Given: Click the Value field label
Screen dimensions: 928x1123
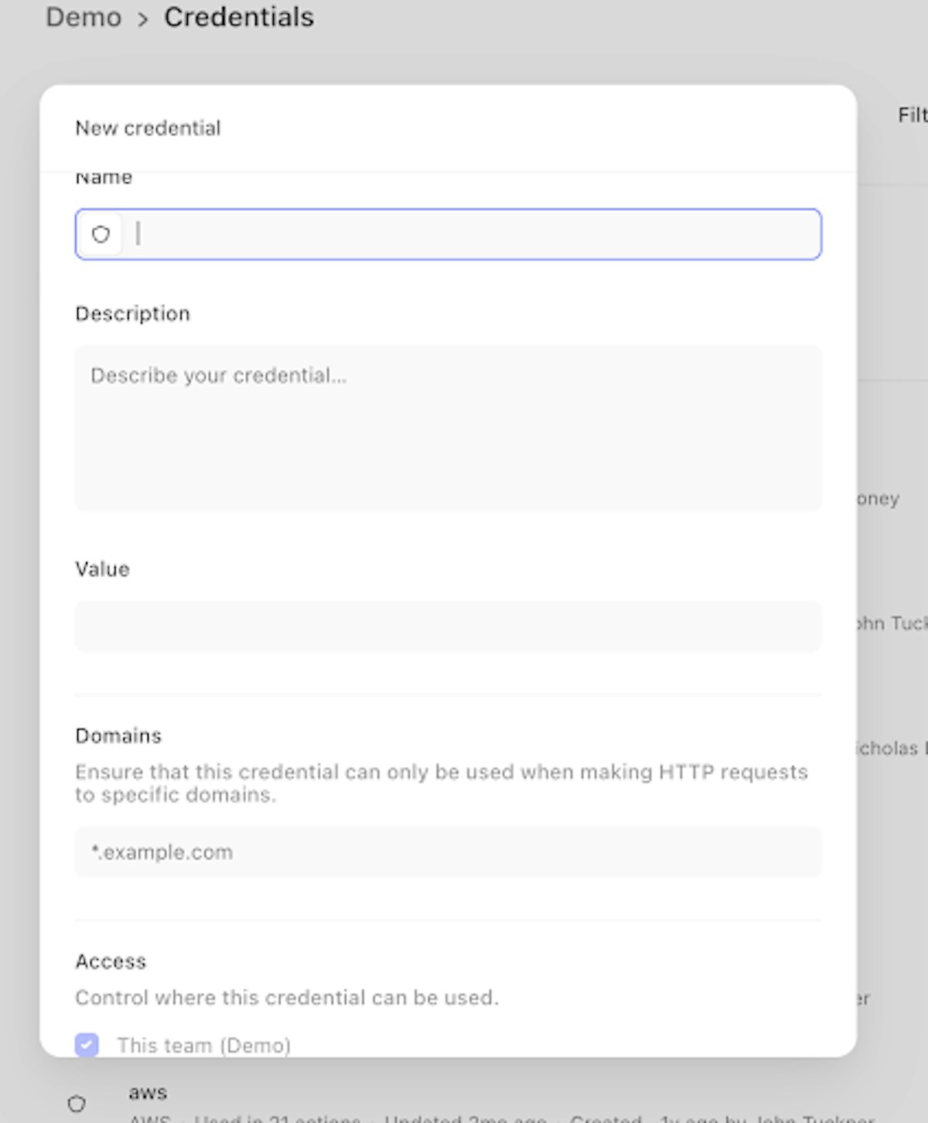Looking at the screenshot, I should click(102, 569).
